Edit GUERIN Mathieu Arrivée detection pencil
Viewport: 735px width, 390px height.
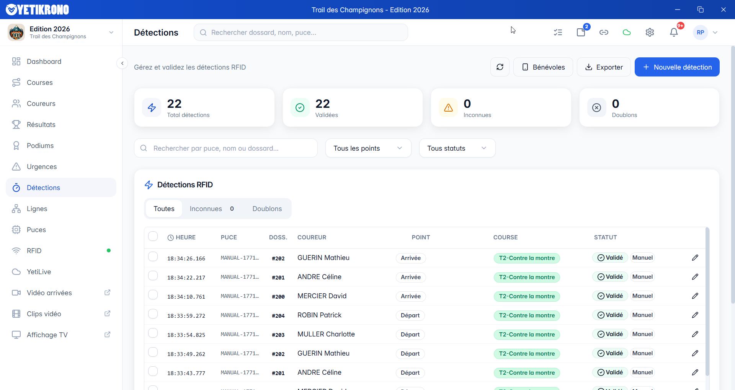point(695,258)
